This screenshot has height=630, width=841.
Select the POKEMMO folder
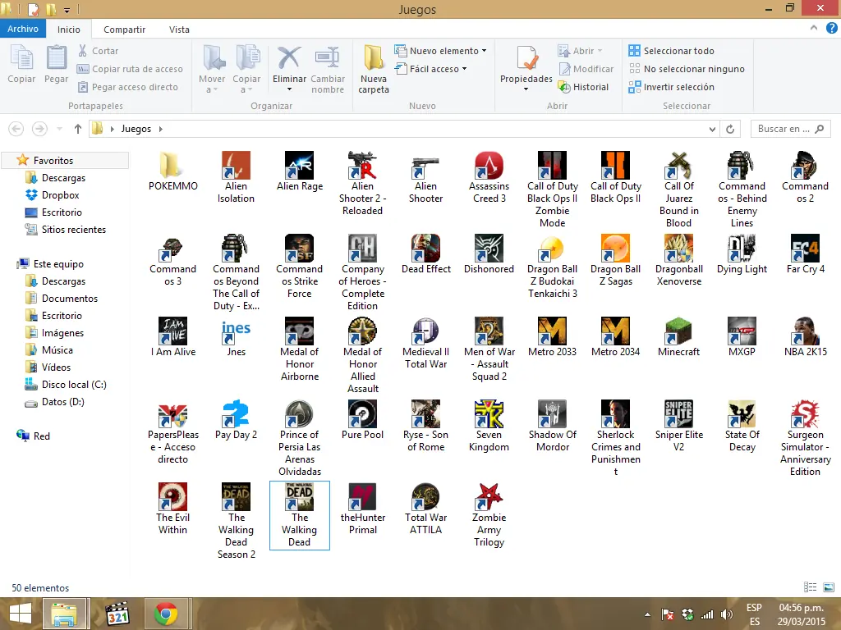tap(172, 171)
